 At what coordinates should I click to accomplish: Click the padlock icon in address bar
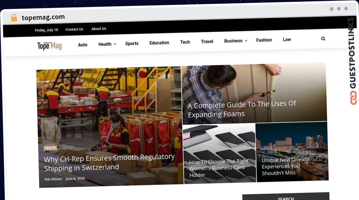pos(14,18)
